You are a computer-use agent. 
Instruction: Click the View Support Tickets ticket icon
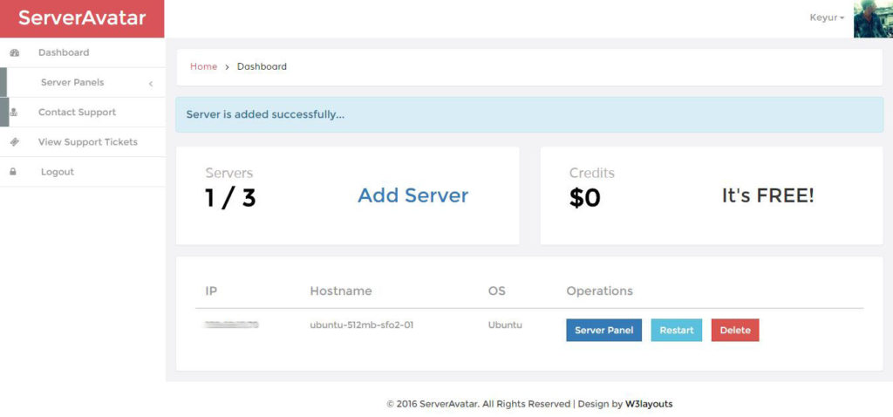click(15, 142)
